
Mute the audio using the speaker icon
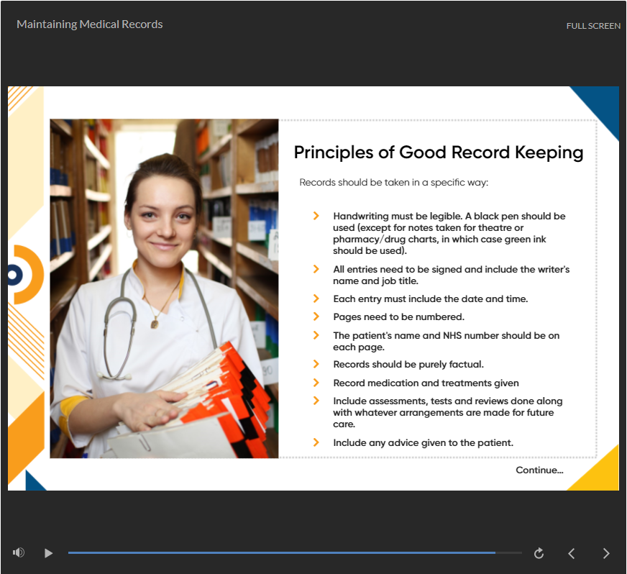click(x=19, y=552)
